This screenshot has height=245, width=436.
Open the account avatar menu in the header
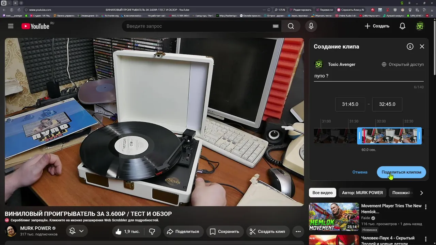tap(420, 26)
